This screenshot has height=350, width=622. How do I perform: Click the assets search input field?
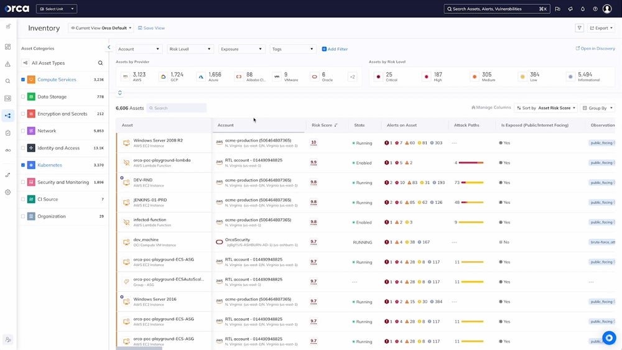point(178,108)
